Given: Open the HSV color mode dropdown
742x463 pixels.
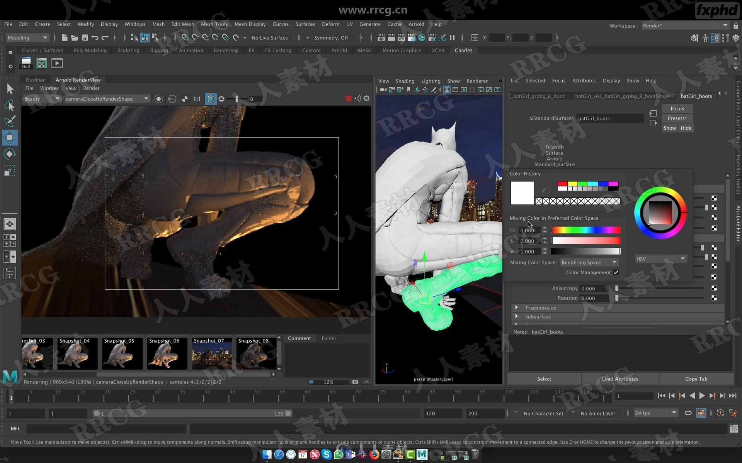Looking at the screenshot, I should (660, 259).
